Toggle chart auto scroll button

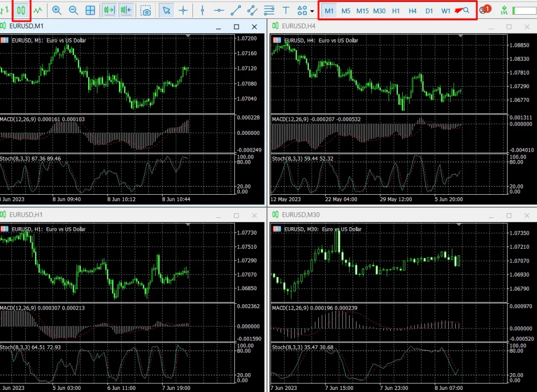pos(109,10)
